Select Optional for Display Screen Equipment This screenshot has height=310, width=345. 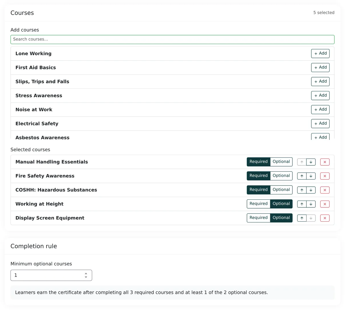[281, 218]
